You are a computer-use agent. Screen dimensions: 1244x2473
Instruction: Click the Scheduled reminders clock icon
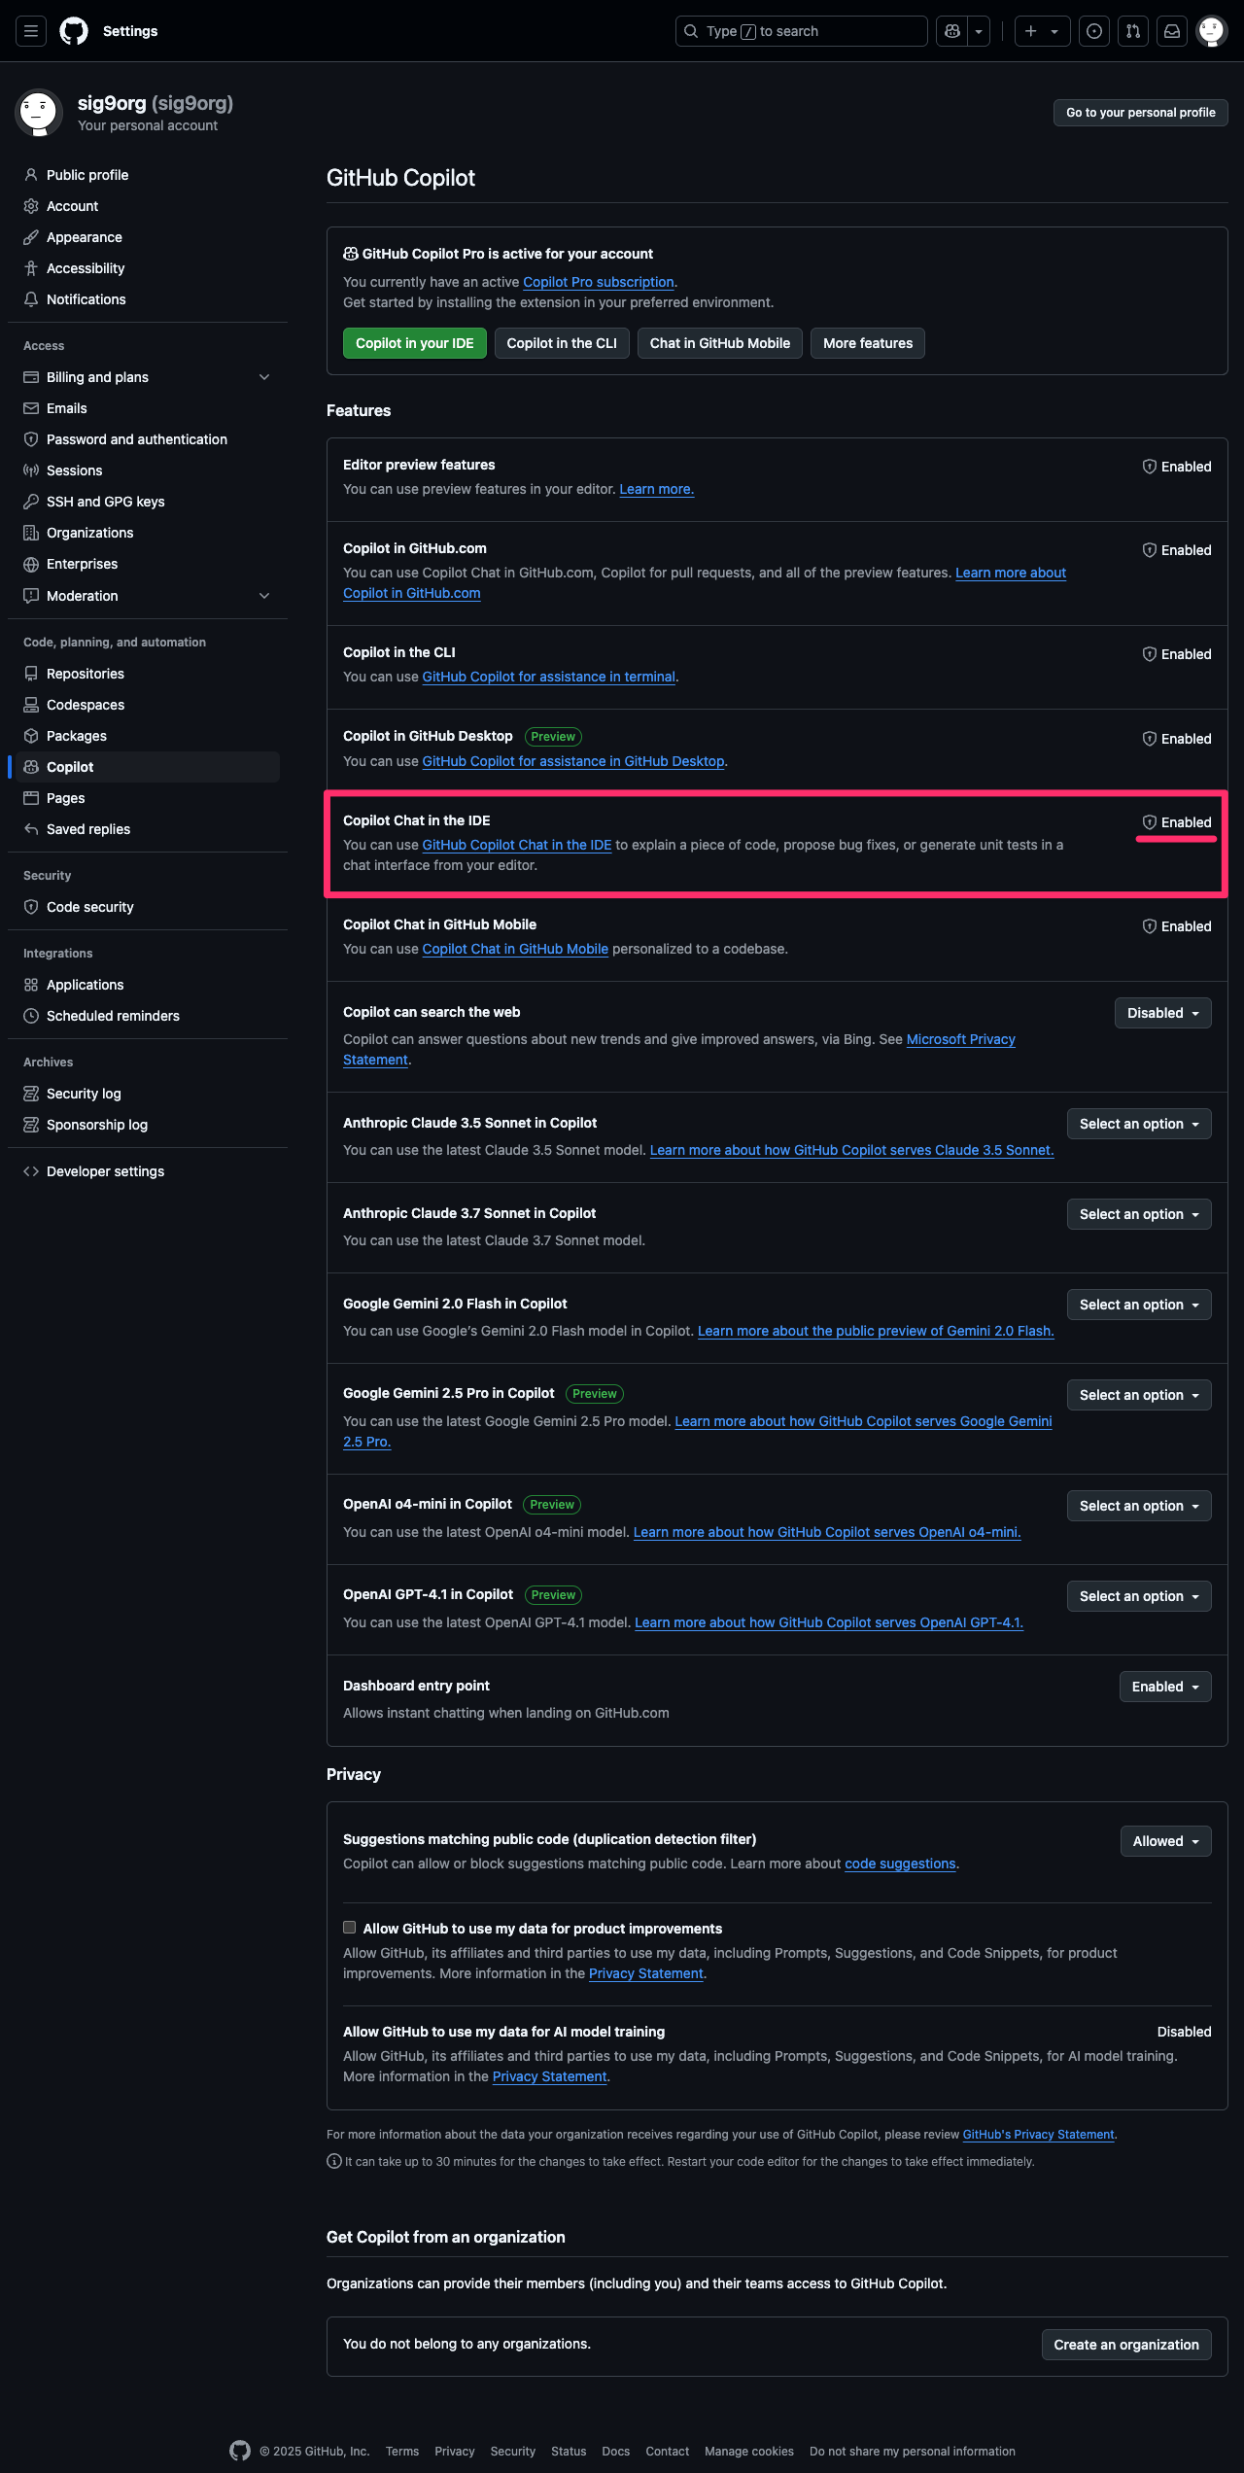[x=31, y=1016]
